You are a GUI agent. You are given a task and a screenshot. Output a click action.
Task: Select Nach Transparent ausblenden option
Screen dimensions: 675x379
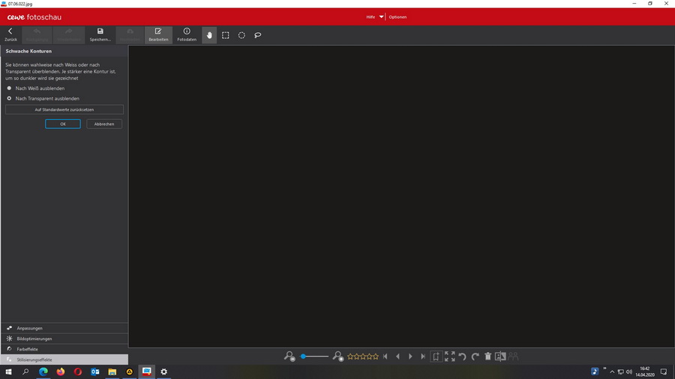click(43, 98)
